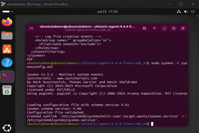Click the '</RuleGroup>' closing tag line

47,48
